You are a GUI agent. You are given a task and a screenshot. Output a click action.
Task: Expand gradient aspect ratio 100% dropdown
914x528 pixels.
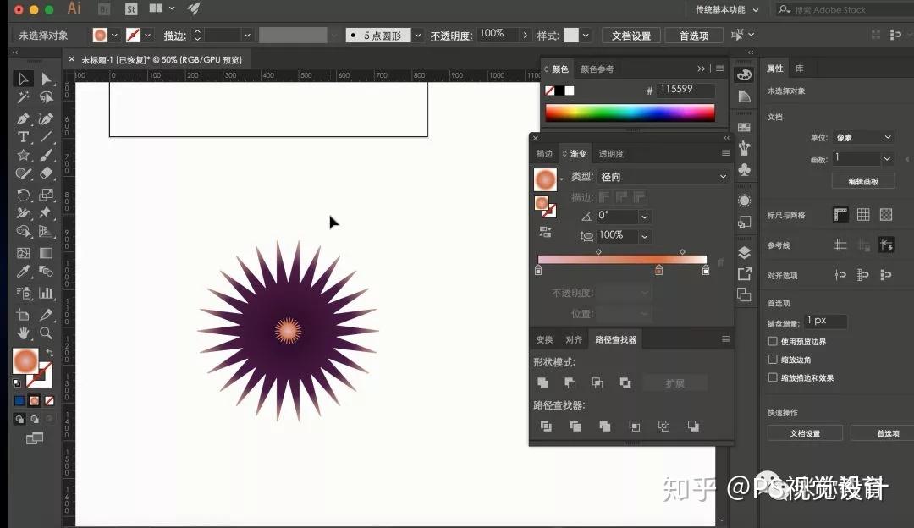644,236
